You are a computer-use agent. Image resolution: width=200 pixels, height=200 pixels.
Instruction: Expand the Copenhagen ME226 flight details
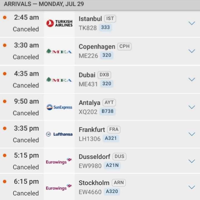(192, 51)
